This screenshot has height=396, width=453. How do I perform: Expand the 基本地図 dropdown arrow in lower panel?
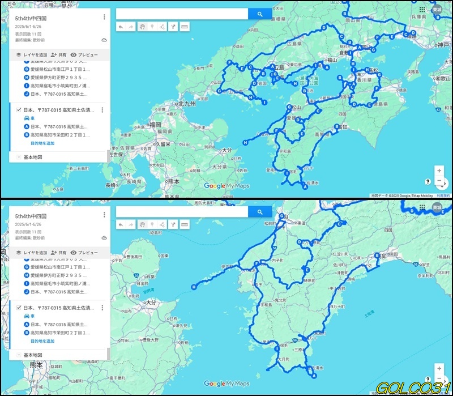coord(19,355)
